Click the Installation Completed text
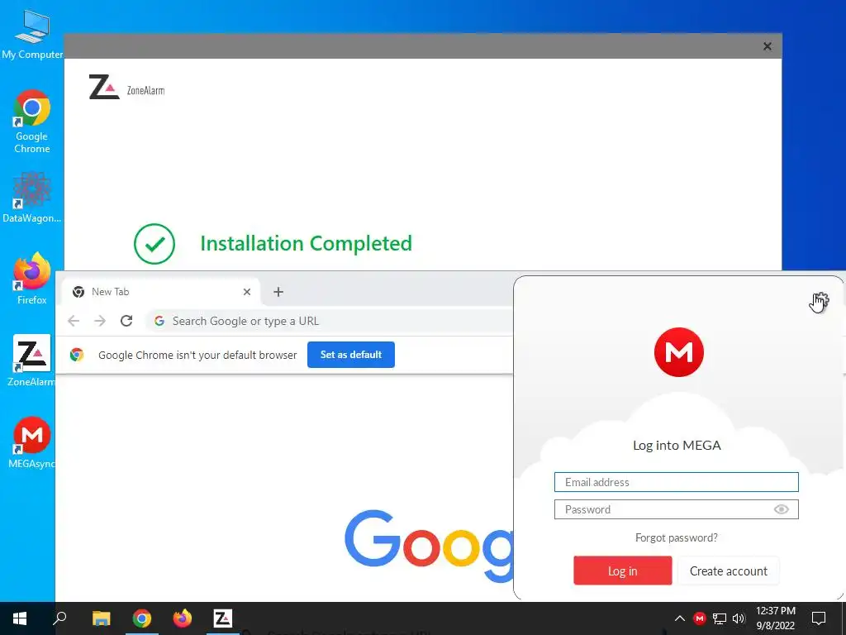This screenshot has width=846, height=635. pos(306,244)
